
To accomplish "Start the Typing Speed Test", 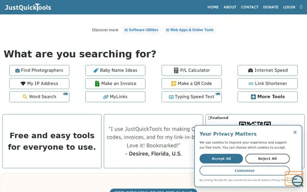I will click(191, 97).
